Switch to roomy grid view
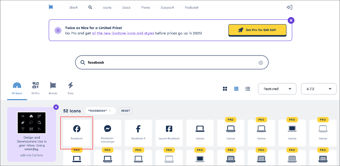The image size is (340, 166). click(x=225, y=89)
